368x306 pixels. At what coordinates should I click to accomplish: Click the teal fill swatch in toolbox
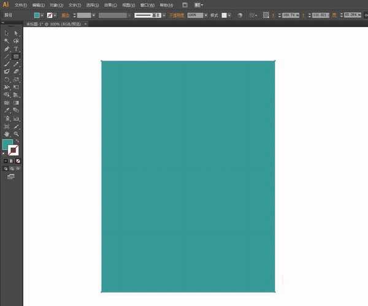point(7,145)
